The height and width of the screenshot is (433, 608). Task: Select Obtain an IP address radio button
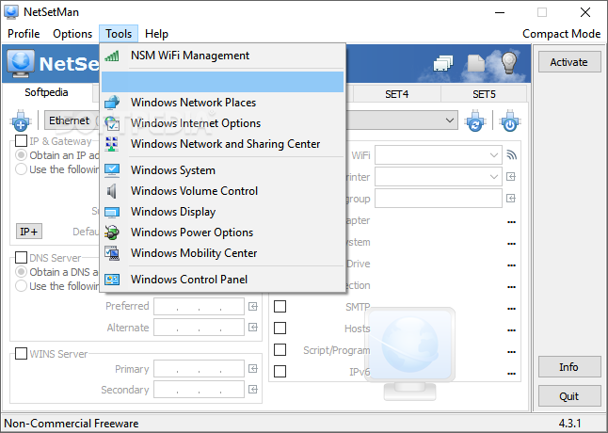[21, 155]
